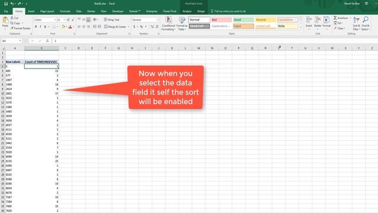Switch to the PivotTable Analyze tab
This screenshot has height=213, width=378.
pyautogui.click(x=187, y=11)
